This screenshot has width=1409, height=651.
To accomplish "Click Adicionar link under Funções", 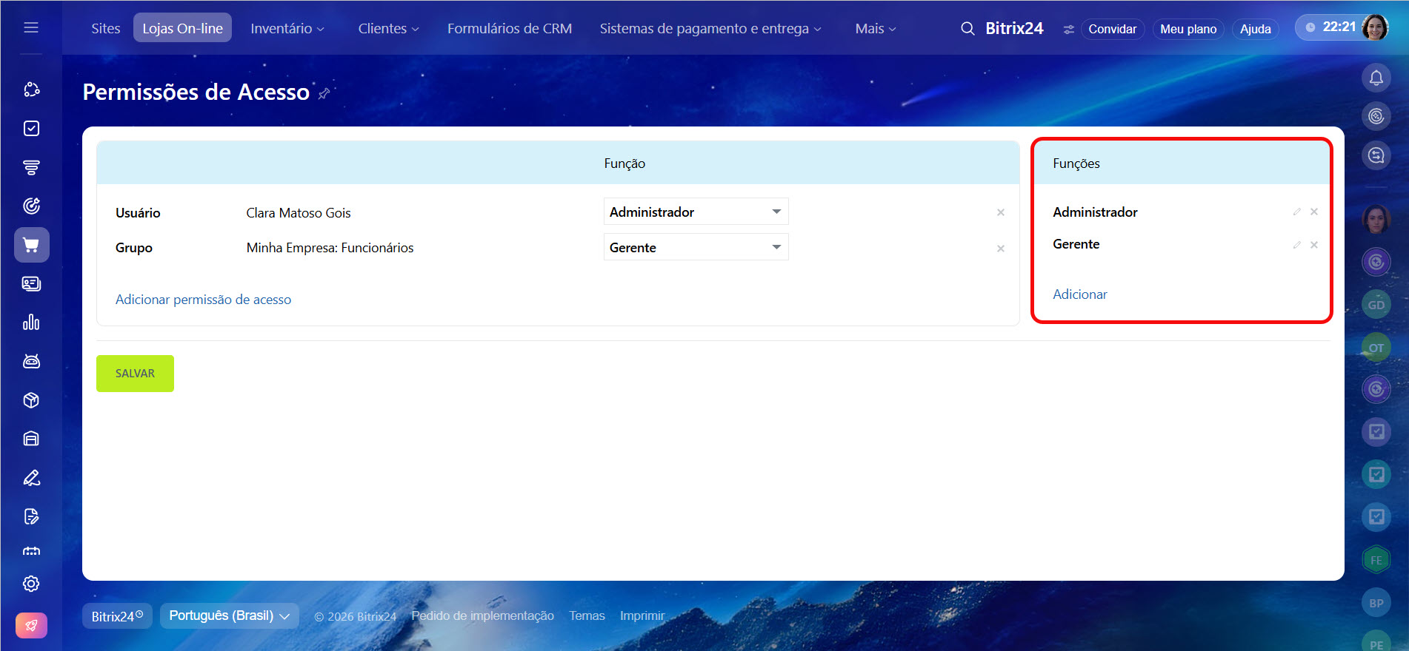I will click(1079, 294).
